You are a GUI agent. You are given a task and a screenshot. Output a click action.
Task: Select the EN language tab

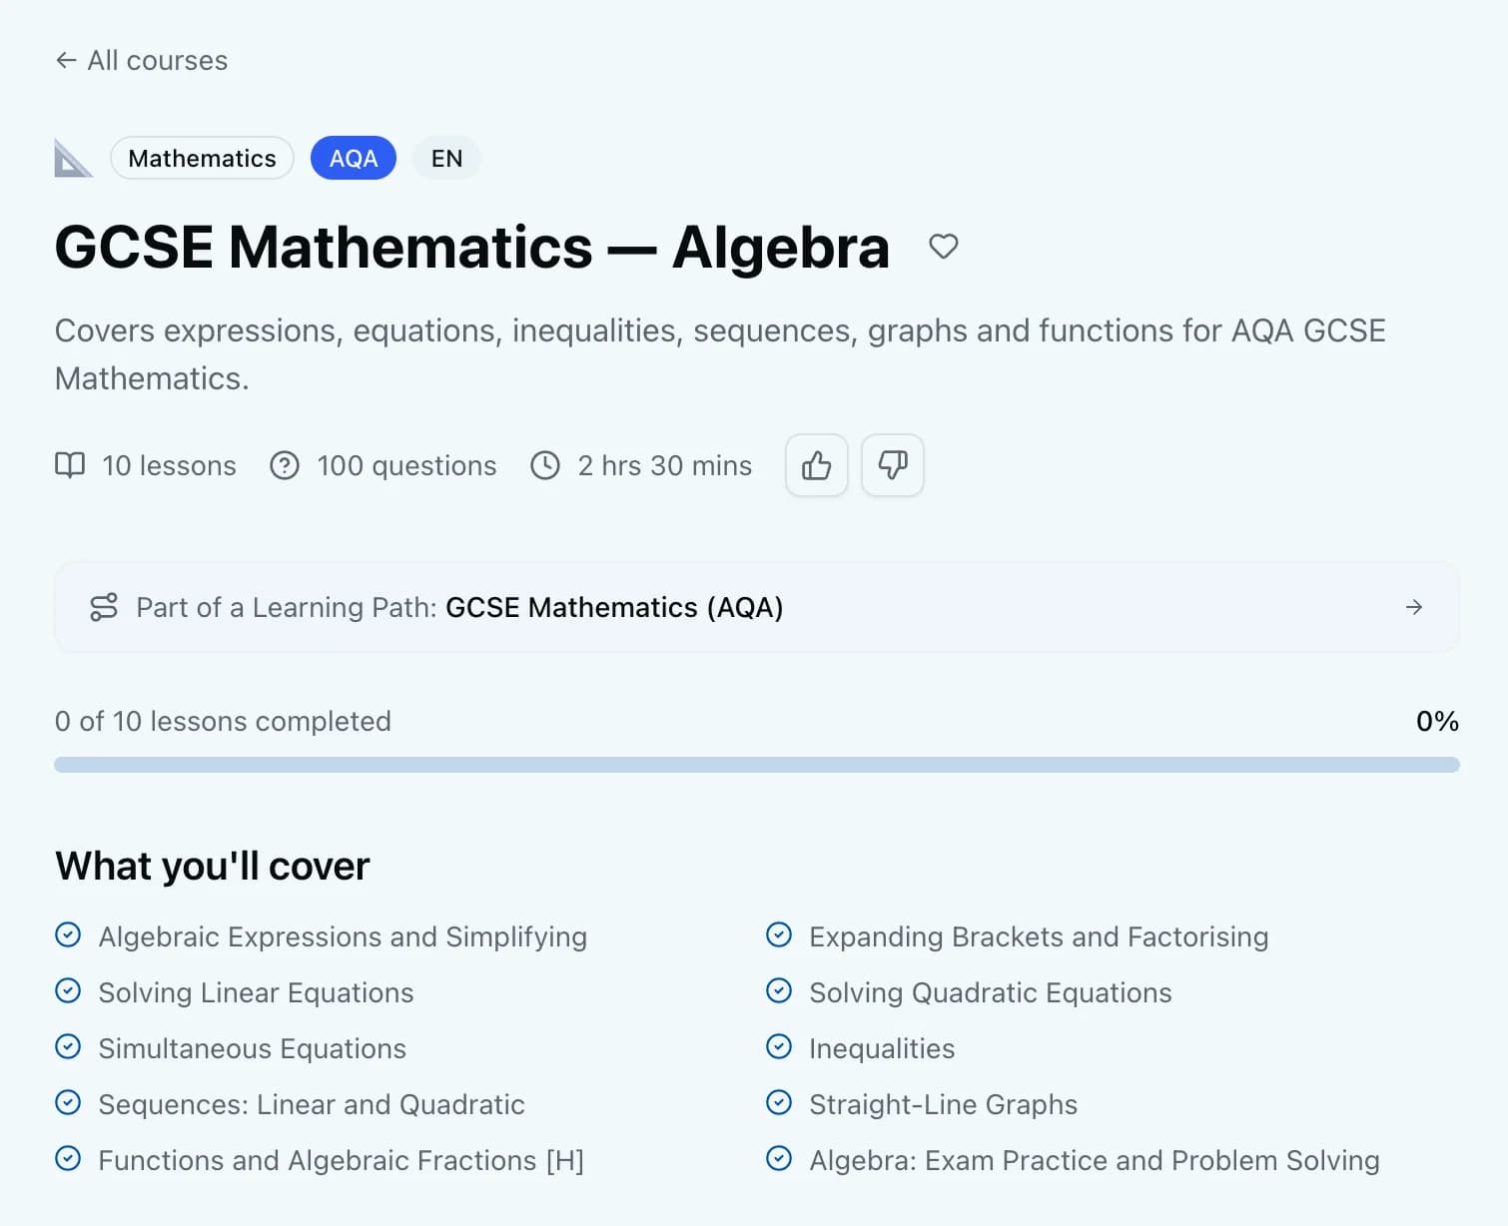(446, 158)
